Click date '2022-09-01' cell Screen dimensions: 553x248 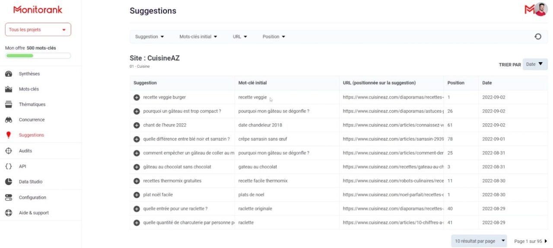tap(494, 139)
